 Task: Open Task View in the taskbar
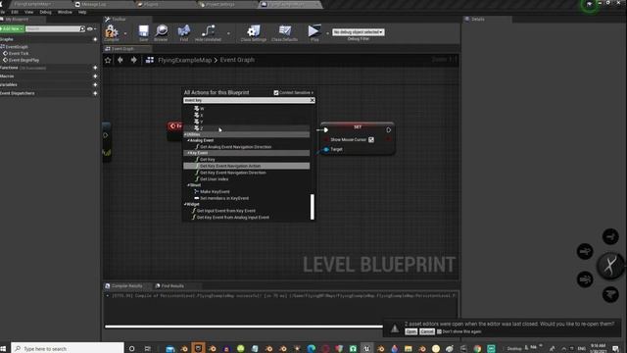point(148,349)
